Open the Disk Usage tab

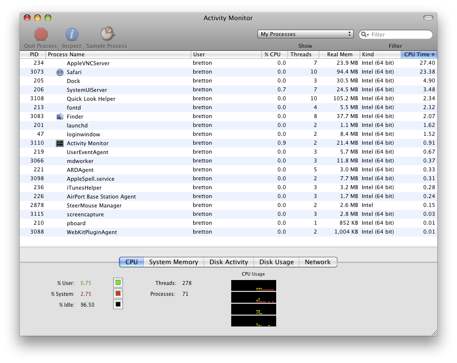[277, 262]
